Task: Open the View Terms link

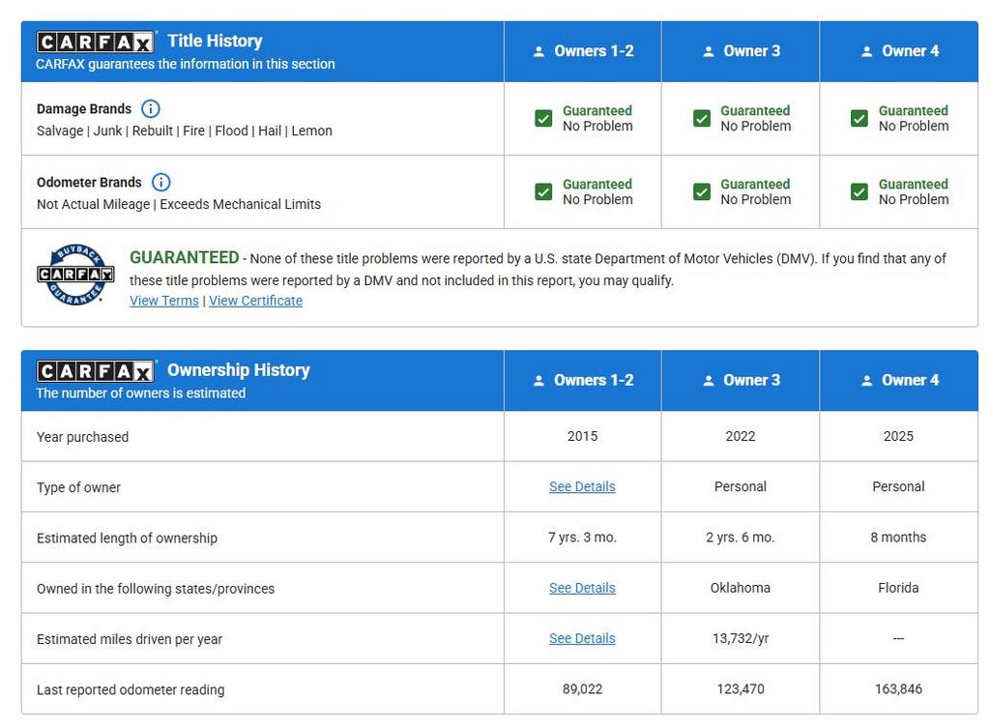Action: [x=164, y=301]
